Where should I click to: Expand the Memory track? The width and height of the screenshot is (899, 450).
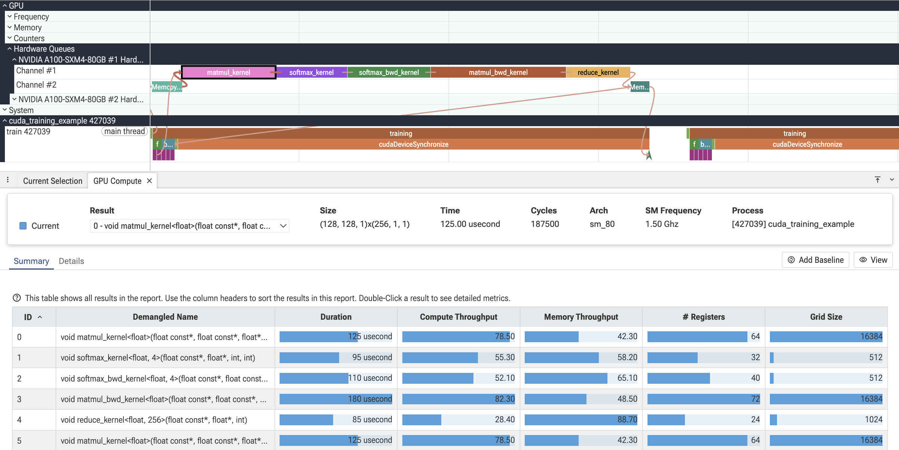9,27
